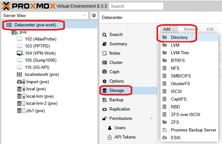Viewport: 222px width, 144px height.
Task: Open Replication in the Datacenter menu
Action: pos(128,109)
